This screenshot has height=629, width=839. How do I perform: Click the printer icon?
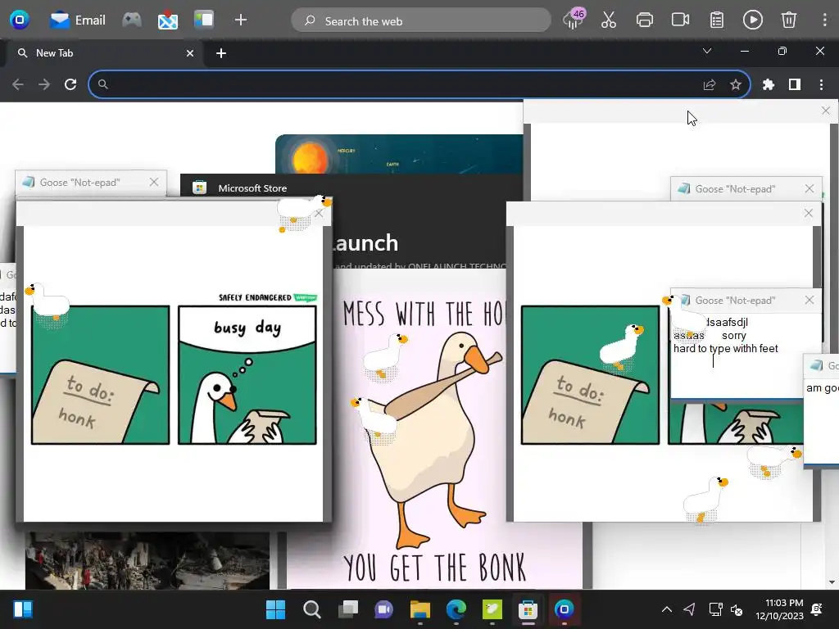click(644, 20)
